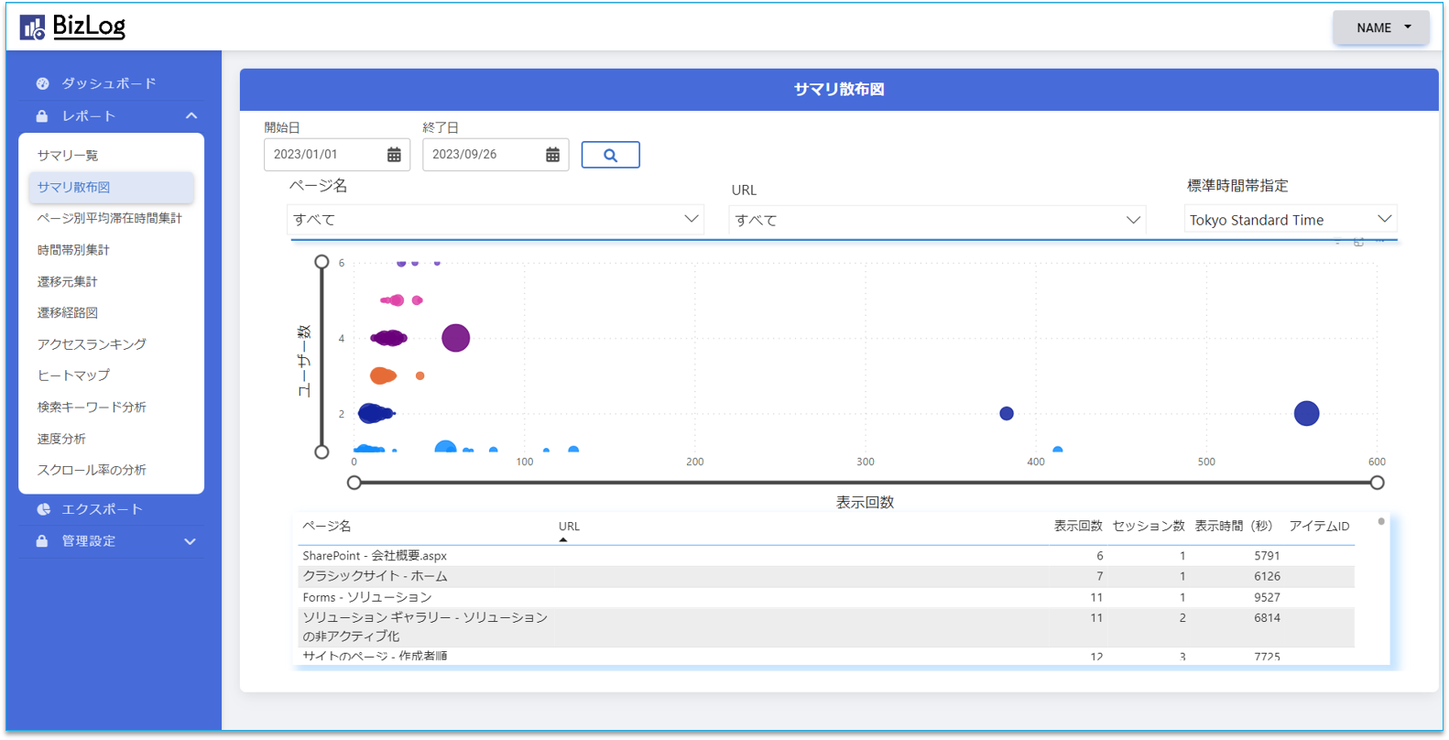Sort table by 表示回数 column header
Image resolution: width=1449 pixels, height=740 pixels.
click(1078, 527)
